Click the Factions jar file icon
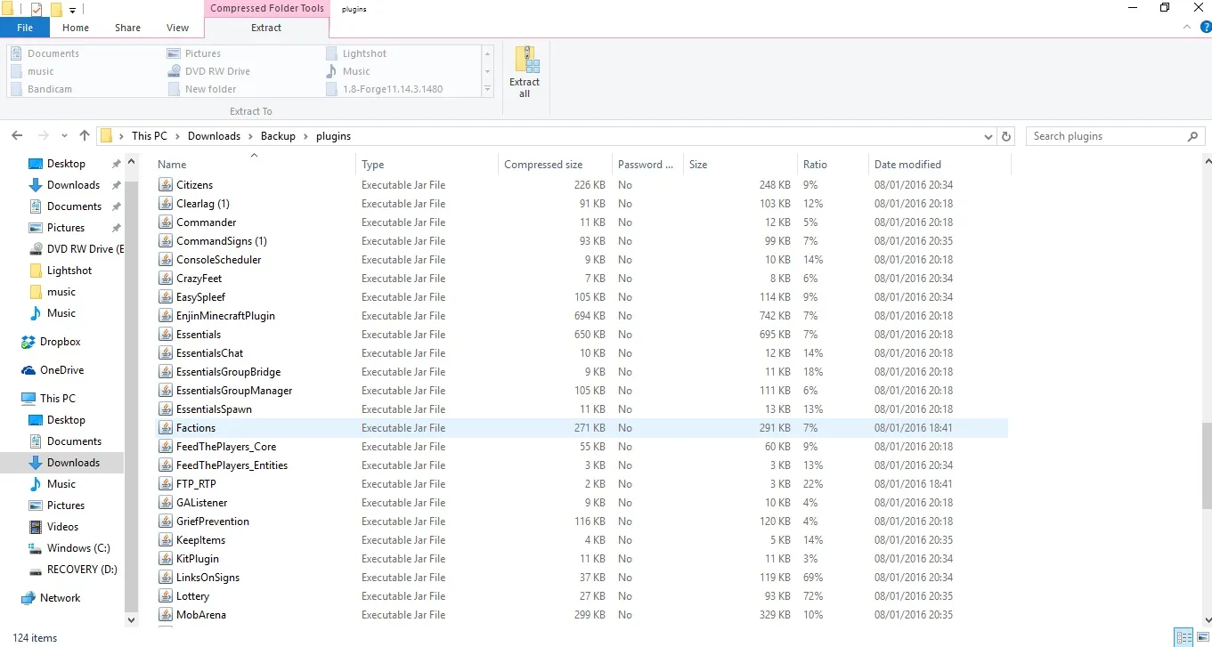This screenshot has width=1212, height=647. tap(165, 428)
